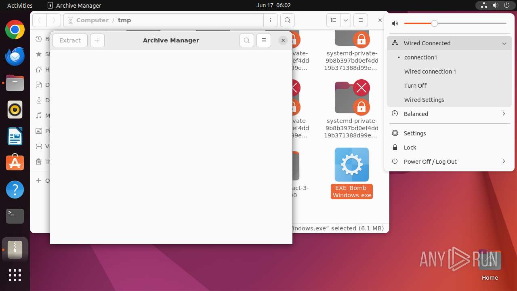Expand Power Off / Log Out submenu

point(449,162)
